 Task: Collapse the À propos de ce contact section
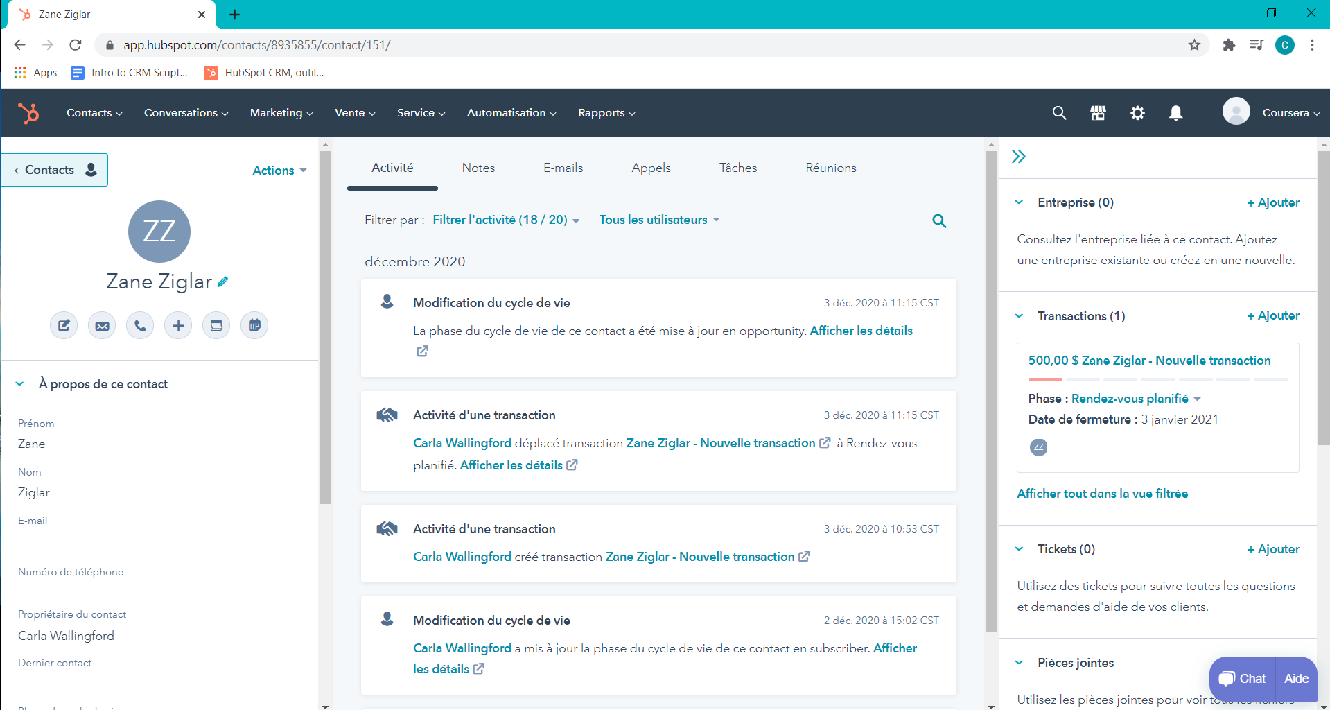click(x=19, y=383)
